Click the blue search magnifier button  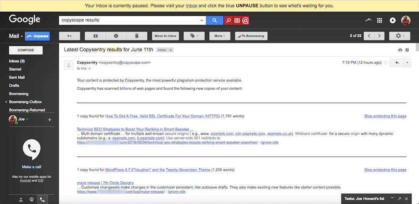215,20
